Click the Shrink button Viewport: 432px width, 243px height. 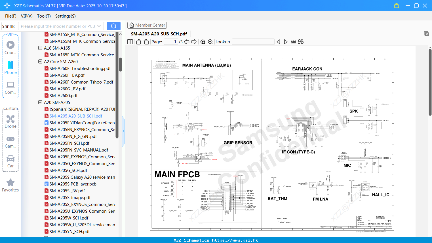pyautogui.click(x=8, y=26)
